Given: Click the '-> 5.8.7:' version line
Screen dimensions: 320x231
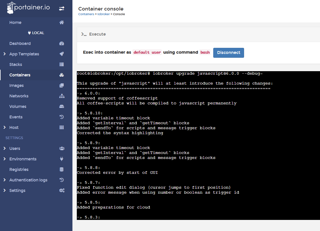Looking at the screenshot, I should tap(88, 183).
